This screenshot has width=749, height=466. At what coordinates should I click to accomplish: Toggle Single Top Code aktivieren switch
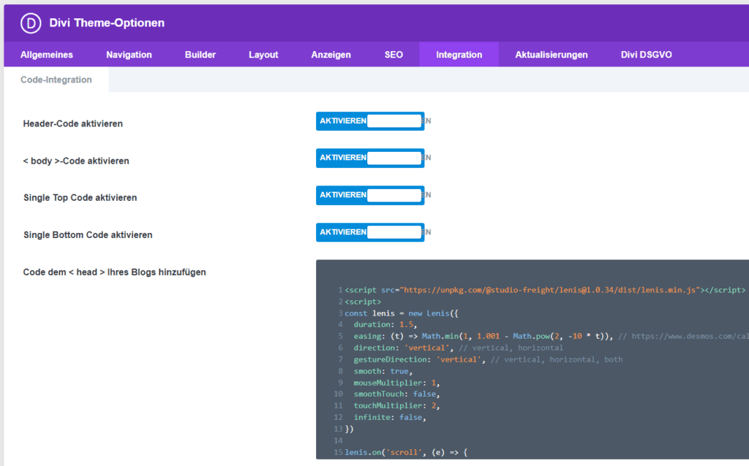[x=370, y=195]
